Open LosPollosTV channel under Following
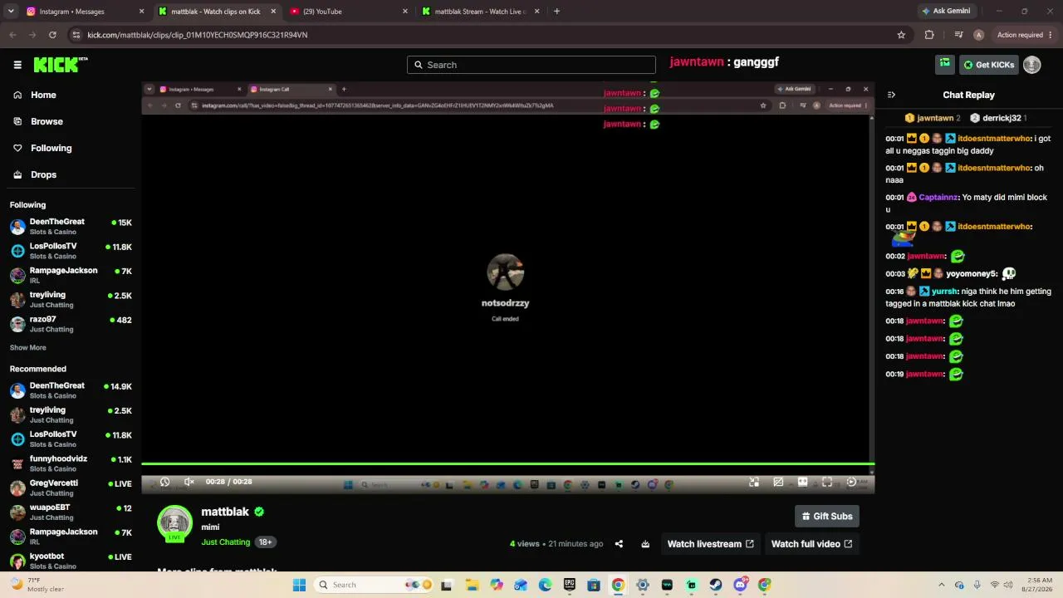 click(71, 251)
